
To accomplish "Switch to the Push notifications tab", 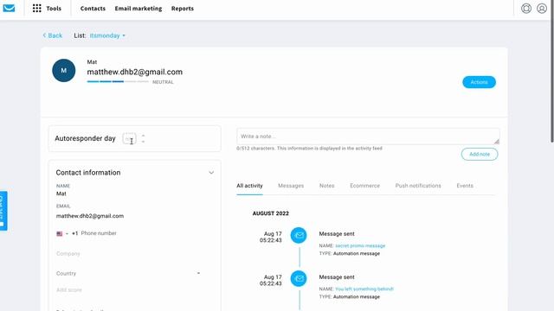I will tap(418, 186).
